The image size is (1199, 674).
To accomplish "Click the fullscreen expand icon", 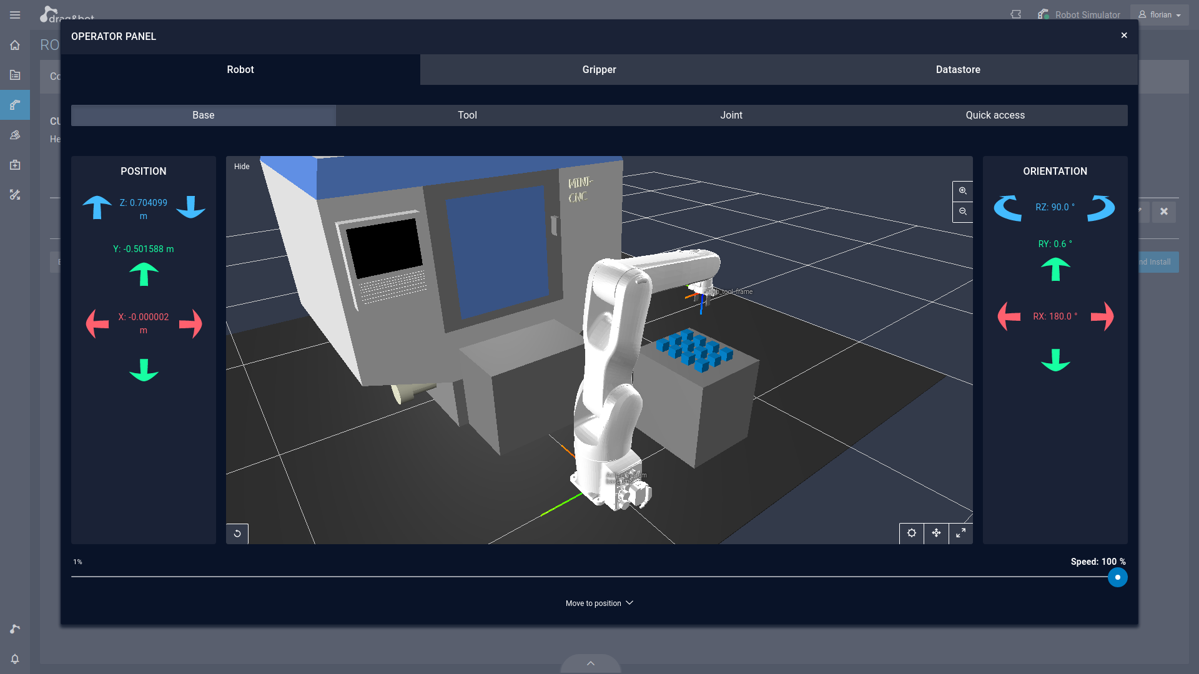I will [x=961, y=532].
